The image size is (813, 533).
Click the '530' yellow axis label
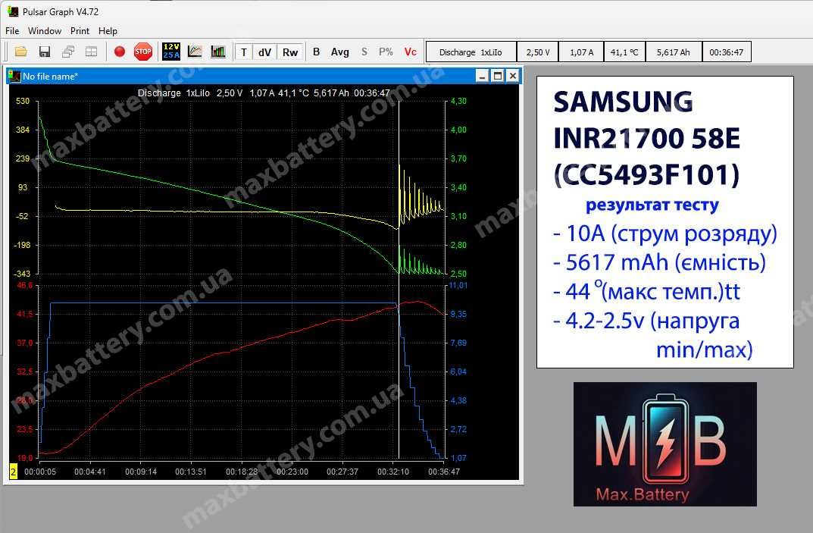23,101
